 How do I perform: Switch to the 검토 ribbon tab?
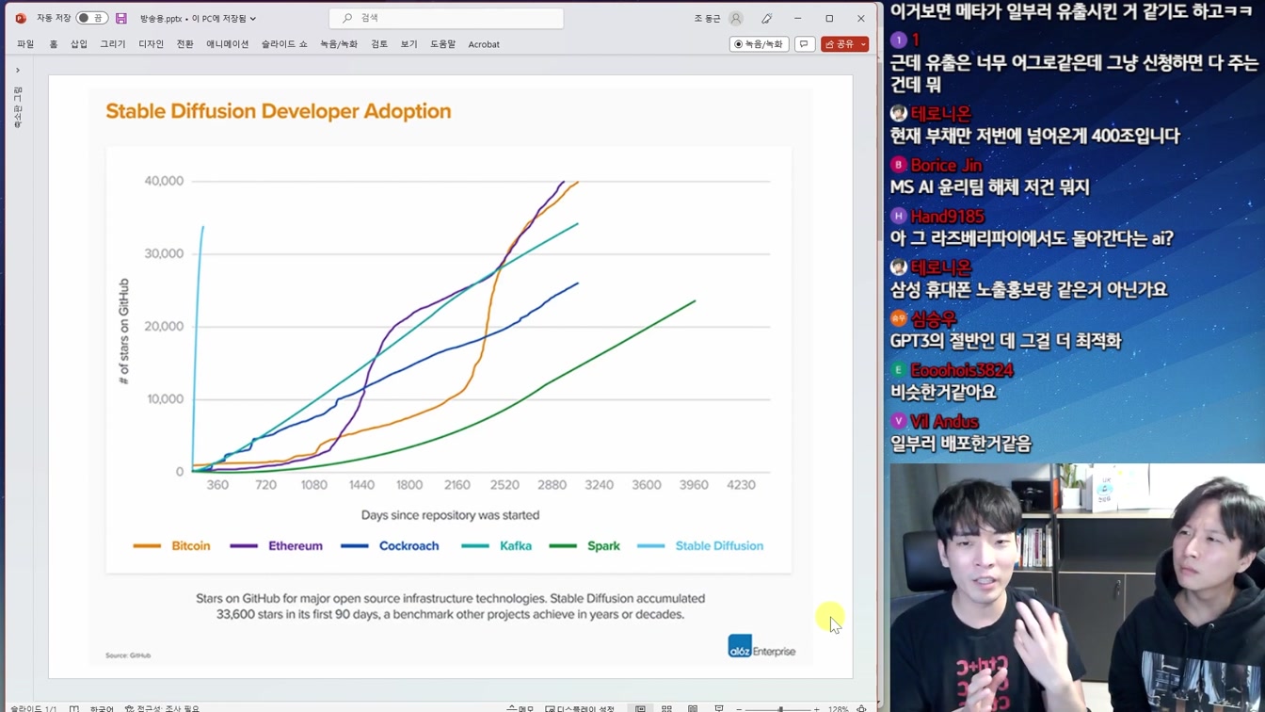(x=379, y=44)
